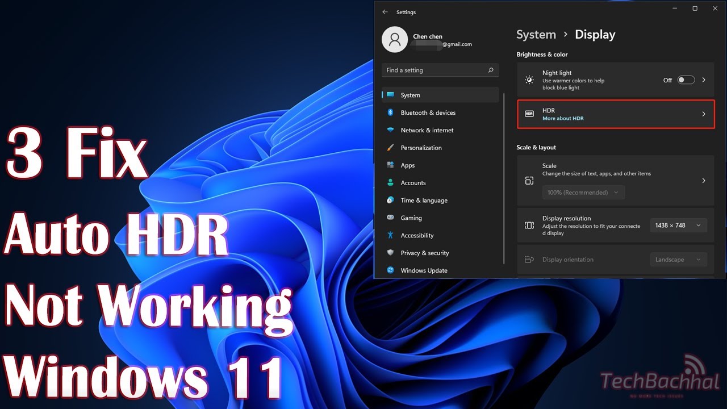This screenshot has height=409, width=727.
Task: Click the user profile avatar
Action: pos(395,39)
